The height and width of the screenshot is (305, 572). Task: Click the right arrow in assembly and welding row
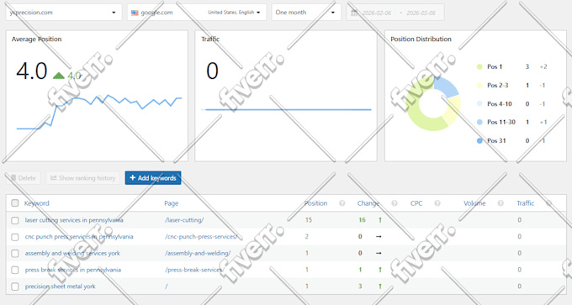pos(379,253)
